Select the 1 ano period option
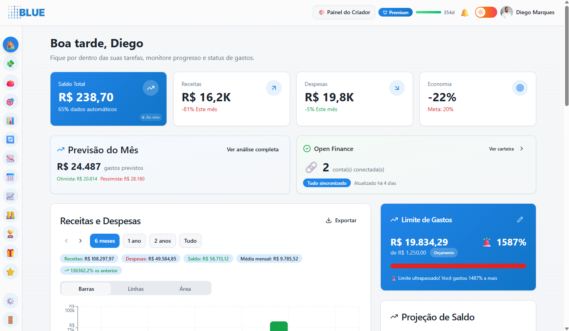The height and width of the screenshot is (331, 569). tap(134, 241)
